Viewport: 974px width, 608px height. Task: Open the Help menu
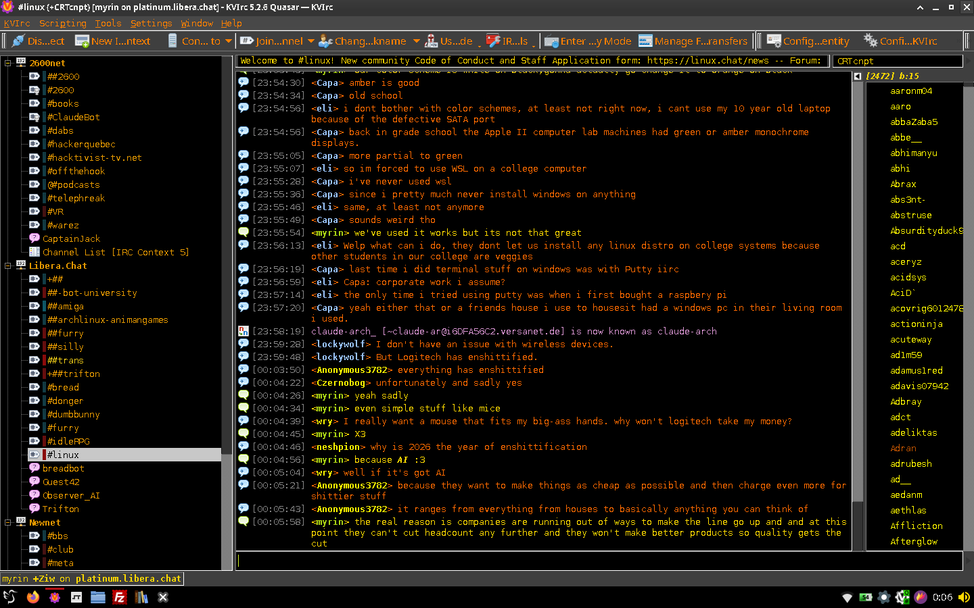(231, 23)
